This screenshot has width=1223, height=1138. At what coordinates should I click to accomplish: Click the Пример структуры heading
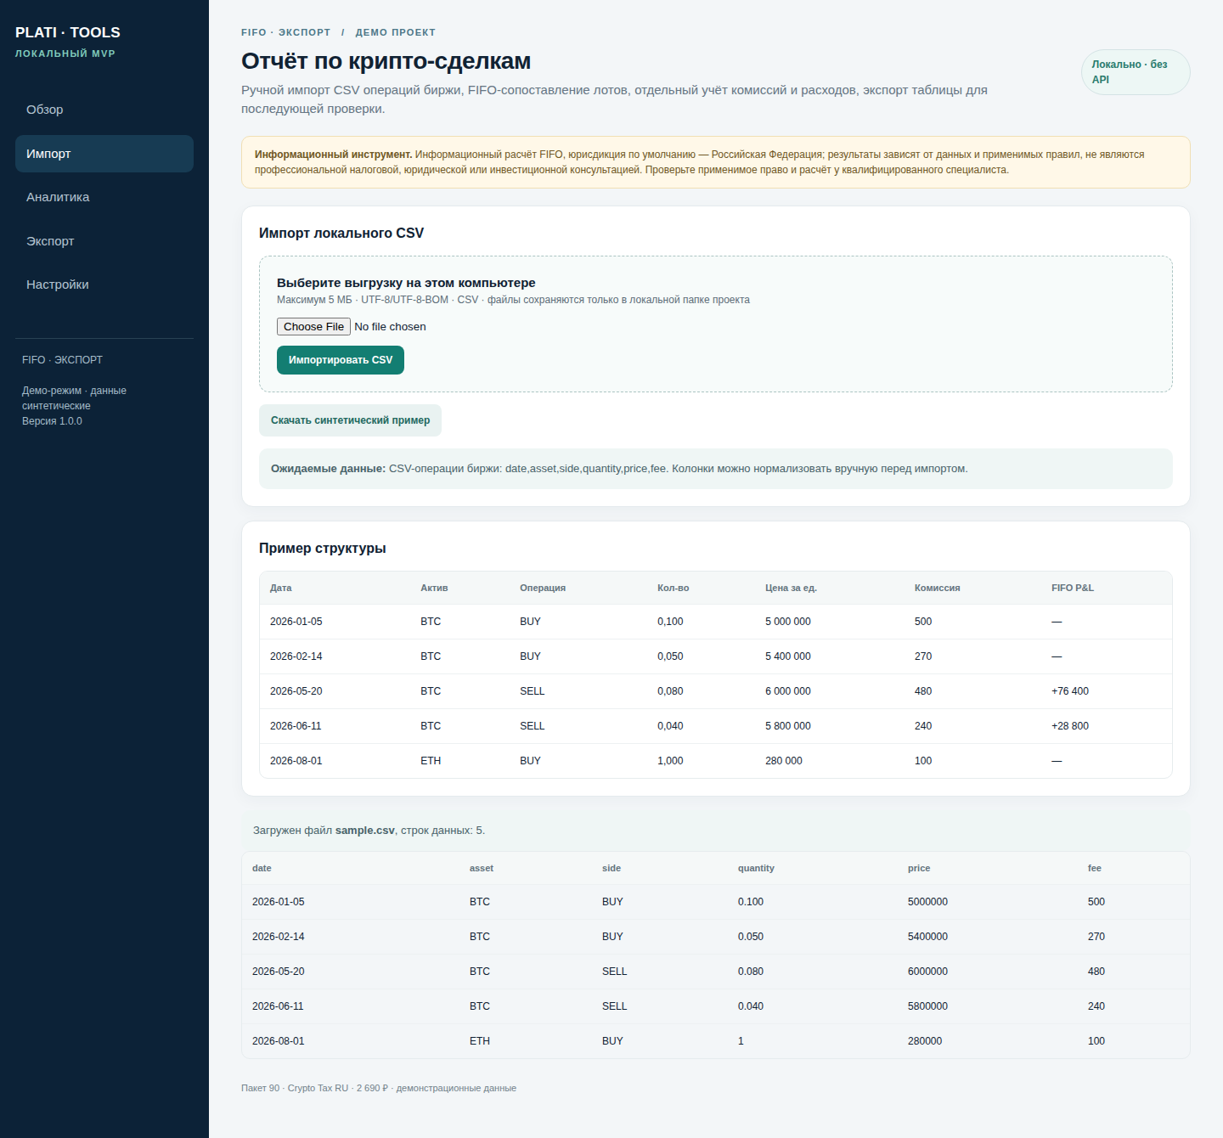323,549
